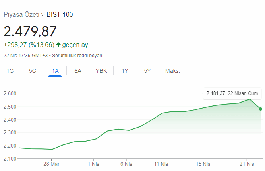
Task: Click the 1 Nis x-axis label
Action: (93, 164)
